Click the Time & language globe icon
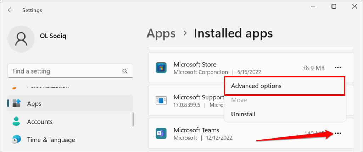Viewport: 363px width, 152px height. click(x=17, y=140)
